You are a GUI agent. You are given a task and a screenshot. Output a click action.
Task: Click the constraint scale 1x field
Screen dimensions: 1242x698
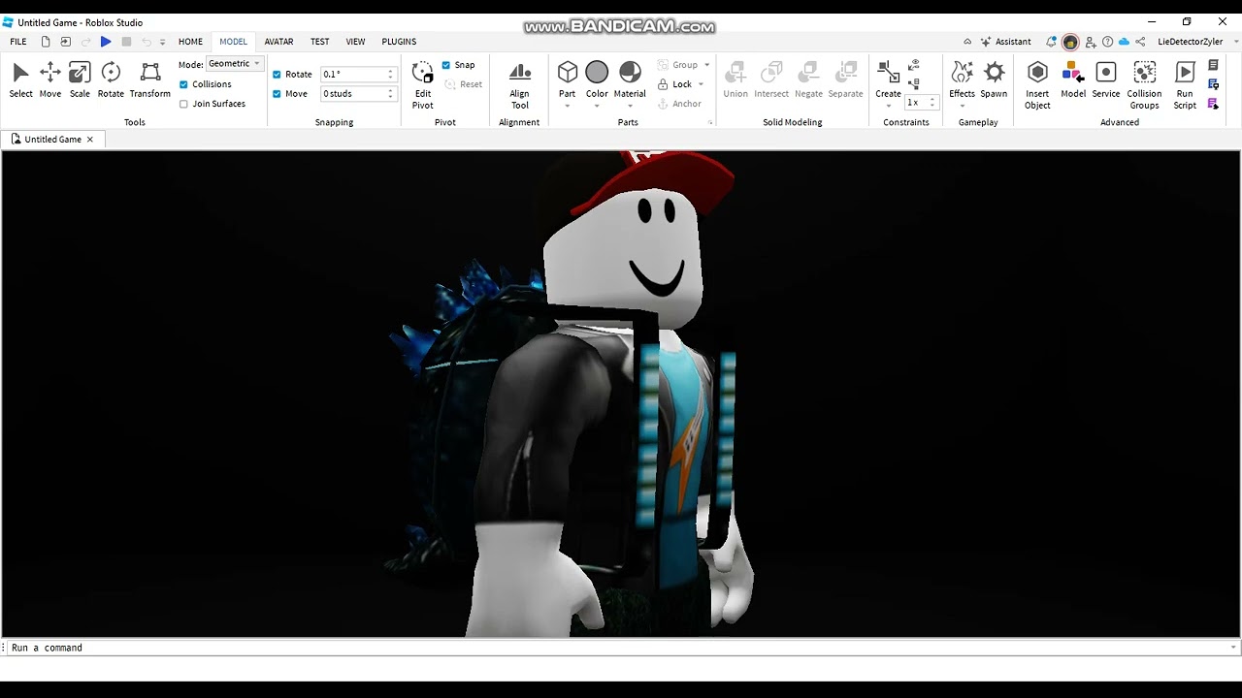[921, 102]
